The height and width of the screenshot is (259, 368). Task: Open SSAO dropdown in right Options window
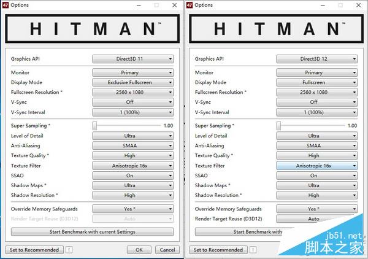[317, 176]
